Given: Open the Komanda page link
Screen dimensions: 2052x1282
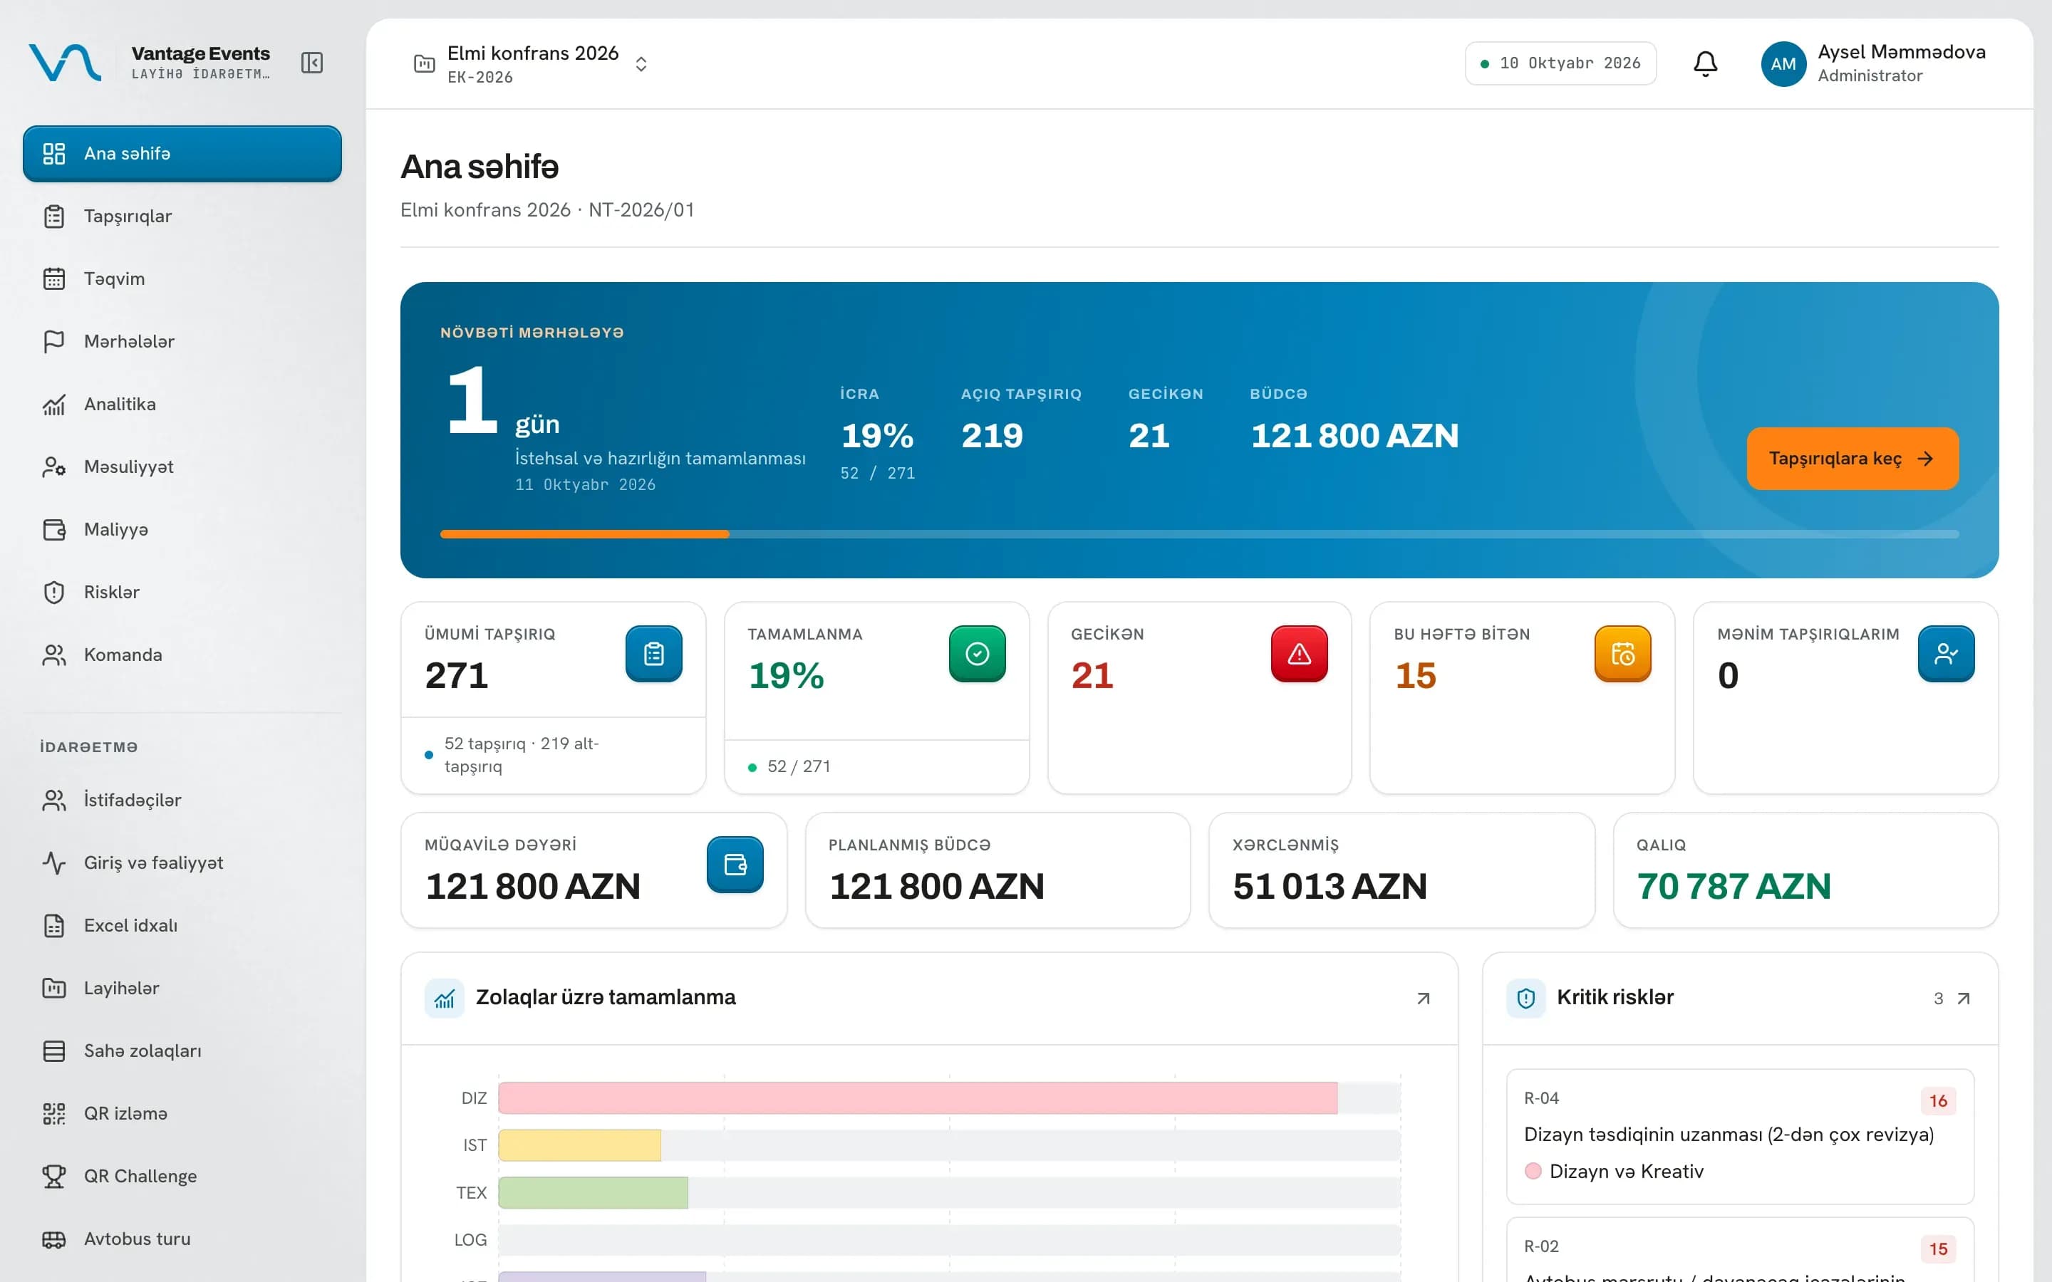Looking at the screenshot, I should pyautogui.click(x=182, y=655).
